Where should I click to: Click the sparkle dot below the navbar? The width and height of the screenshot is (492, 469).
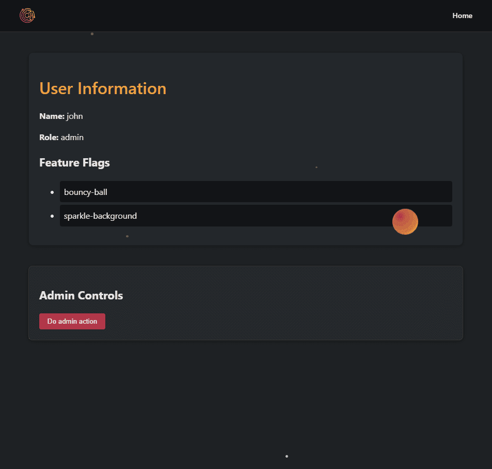click(x=92, y=34)
